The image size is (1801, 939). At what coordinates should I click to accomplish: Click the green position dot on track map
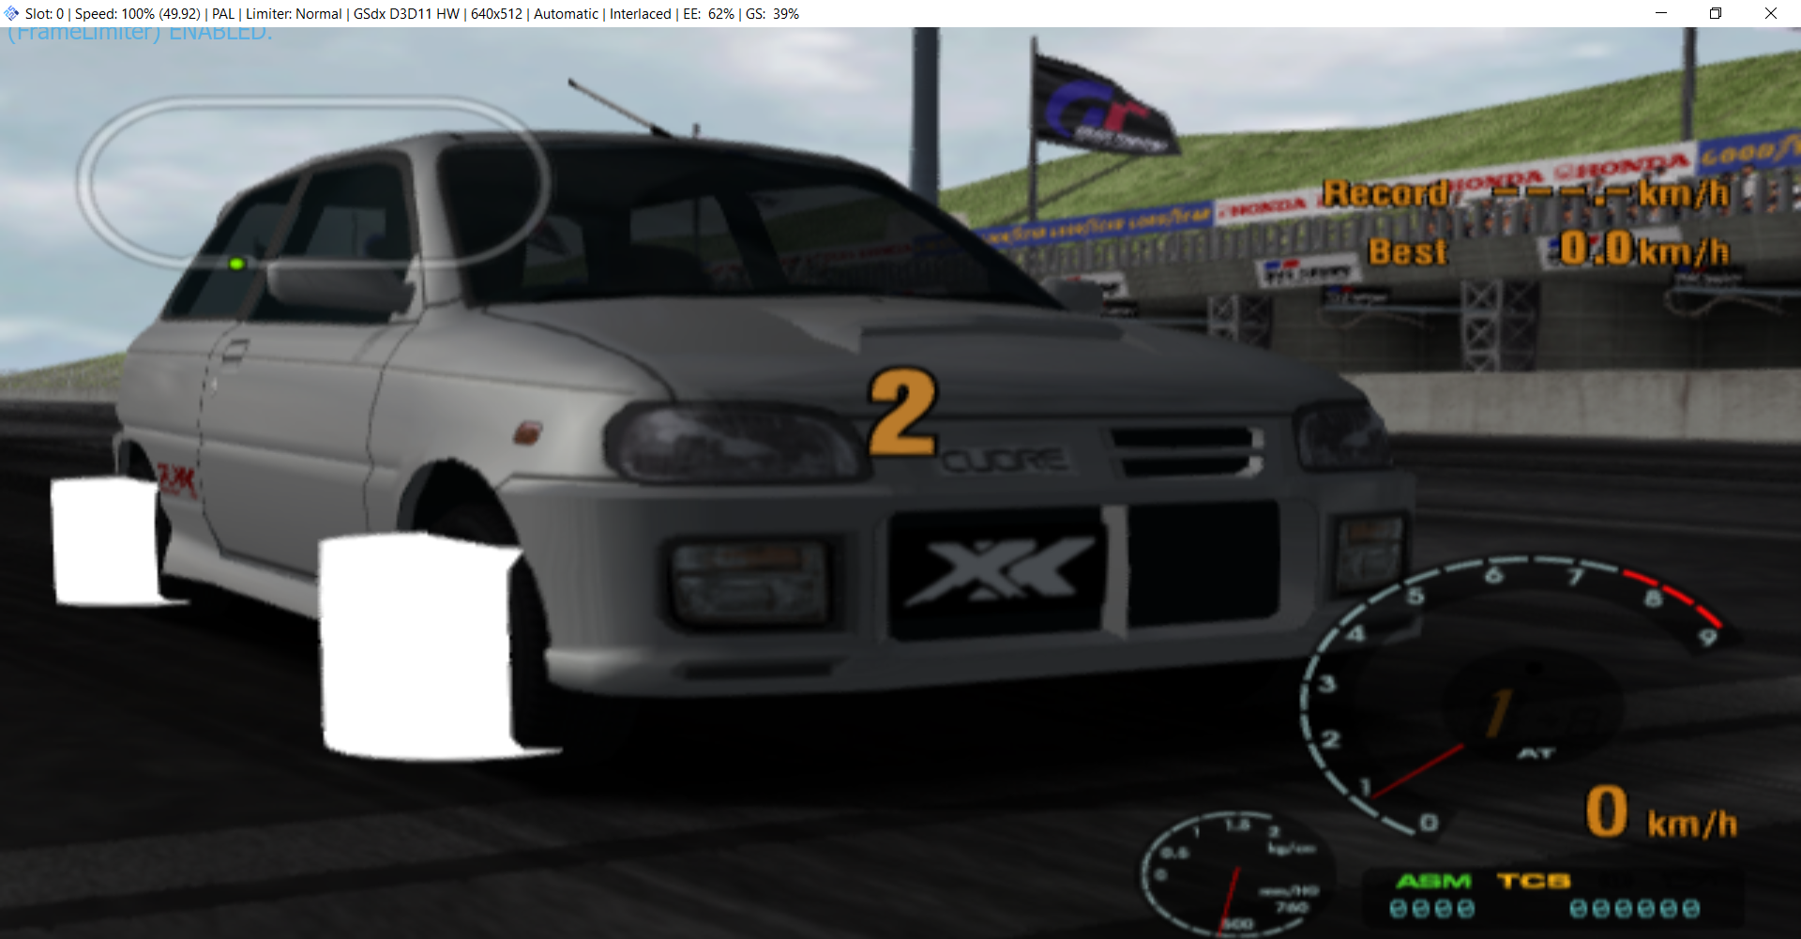(x=236, y=264)
